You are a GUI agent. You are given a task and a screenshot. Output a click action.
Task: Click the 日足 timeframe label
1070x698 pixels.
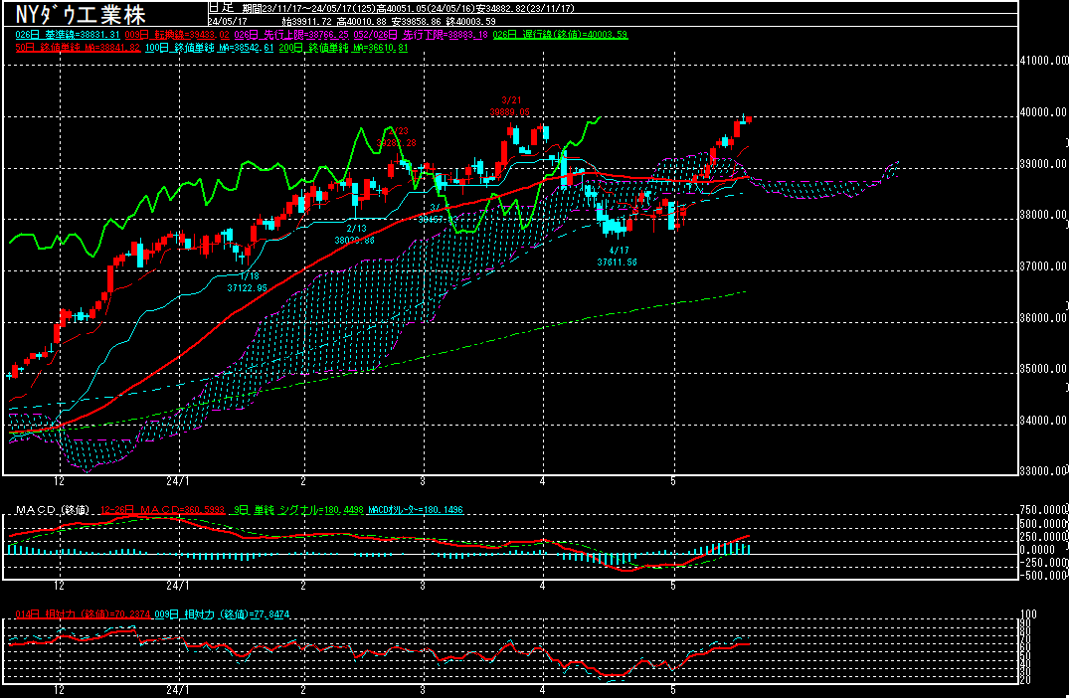pyautogui.click(x=221, y=8)
